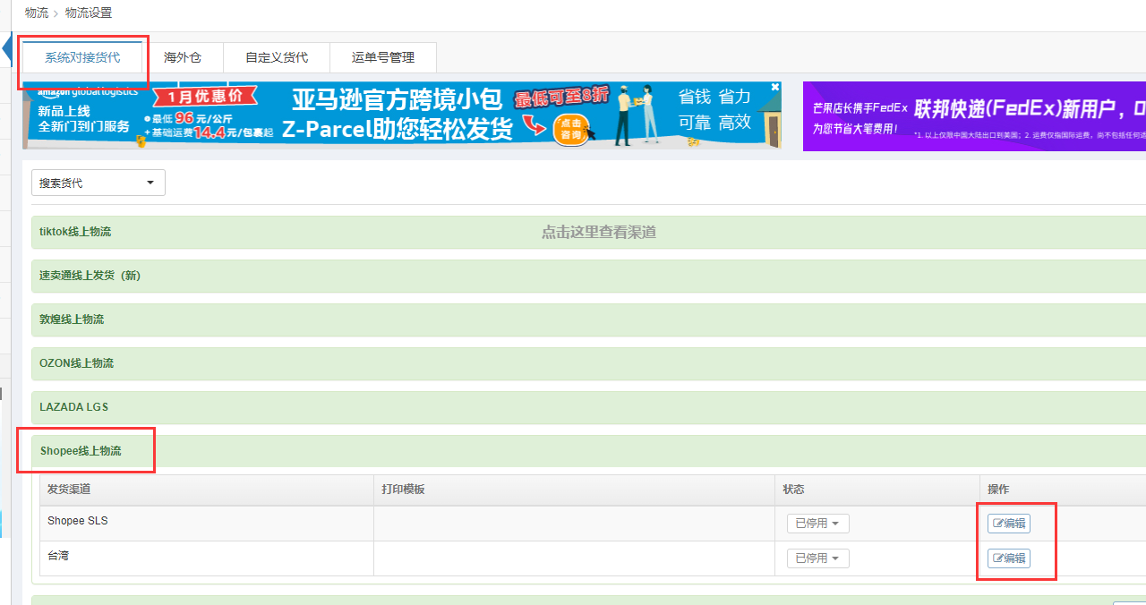The width and height of the screenshot is (1146, 605).
Task: Click the 操作 column header
Action: click(x=1063, y=490)
